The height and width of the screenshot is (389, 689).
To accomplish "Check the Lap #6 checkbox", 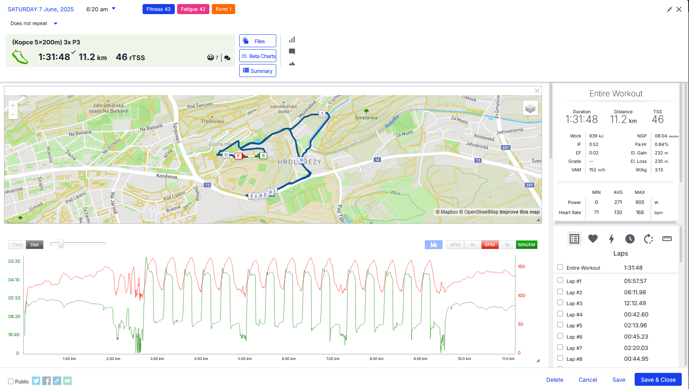I will coord(560,336).
